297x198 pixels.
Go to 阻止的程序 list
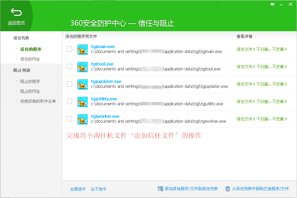(30, 81)
